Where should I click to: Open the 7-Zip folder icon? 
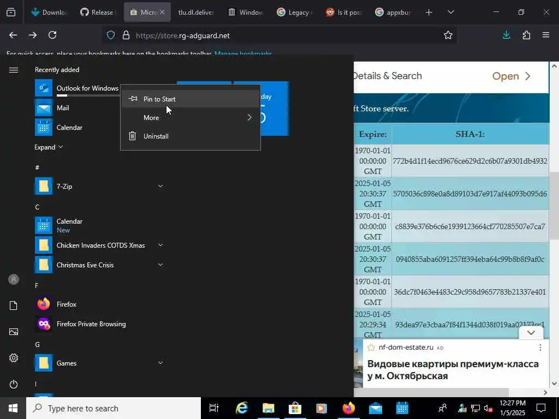(x=44, y=187)
